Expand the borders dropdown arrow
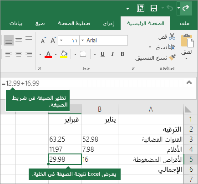 coord(75,54)
